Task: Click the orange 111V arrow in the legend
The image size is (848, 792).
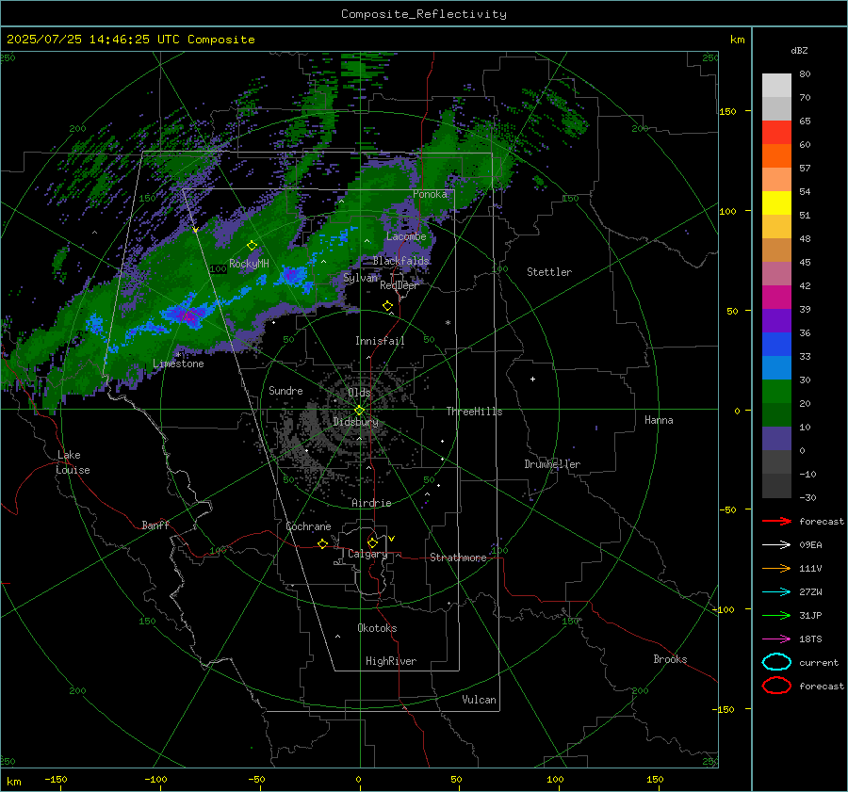Action: [776, 568]
